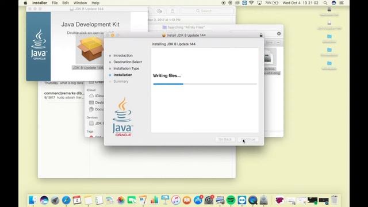Open TeamViewer icon in dock
The height and width of the screenshot is (207, 368).
click(x=242, y=200)
